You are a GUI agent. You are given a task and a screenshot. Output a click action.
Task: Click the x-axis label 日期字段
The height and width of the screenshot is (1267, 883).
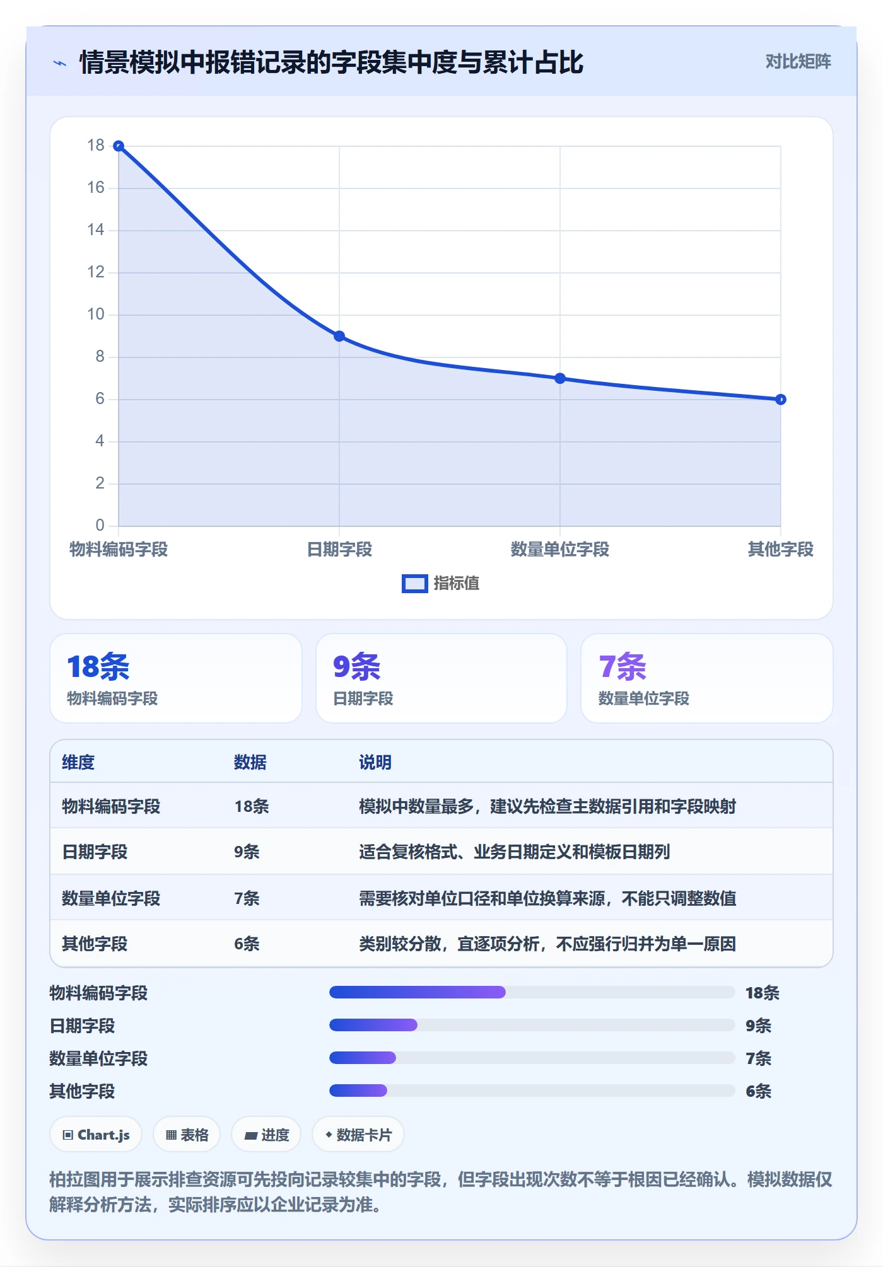pyautogui.click(x=339, y=550)
